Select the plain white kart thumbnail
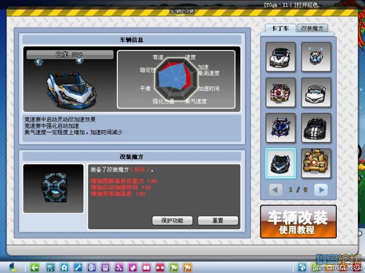 316,93
